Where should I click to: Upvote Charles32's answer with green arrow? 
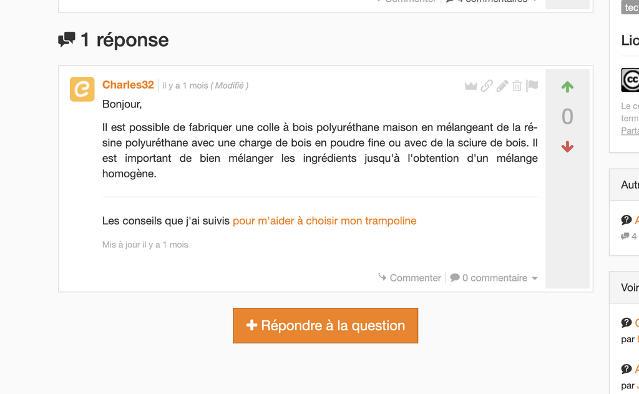click(567, 86)
